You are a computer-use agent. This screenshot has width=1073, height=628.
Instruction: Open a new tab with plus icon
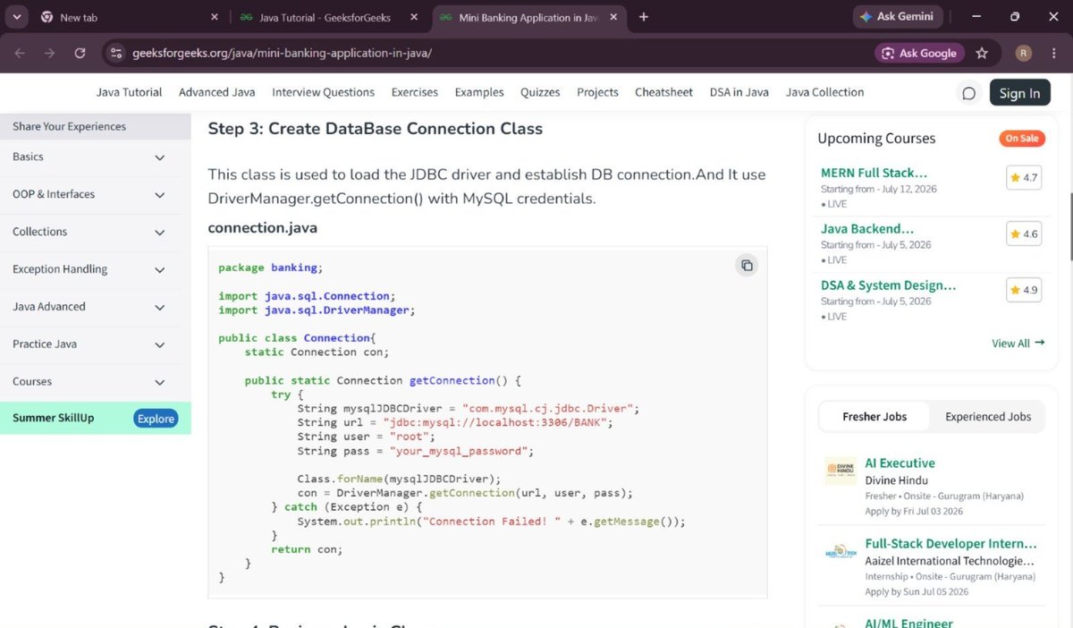point(644,17)
